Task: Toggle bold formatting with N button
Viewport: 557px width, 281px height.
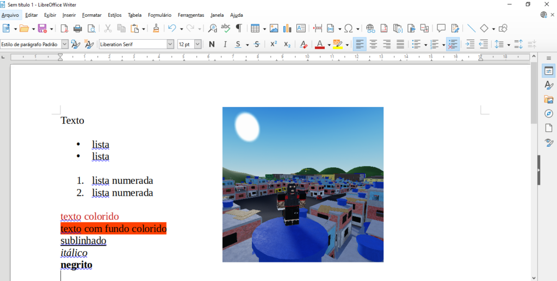Action: [x=212, y=44]
